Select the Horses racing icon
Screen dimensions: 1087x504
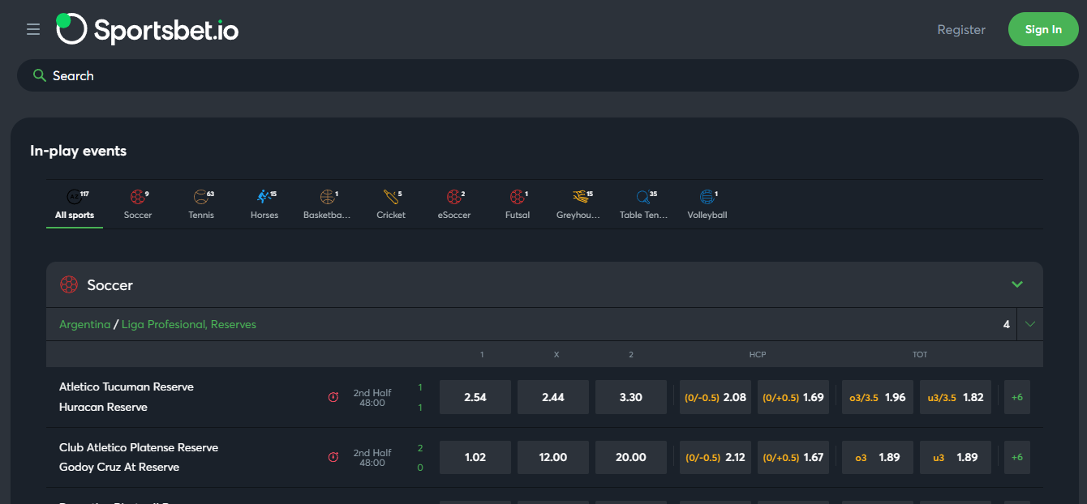264,197
